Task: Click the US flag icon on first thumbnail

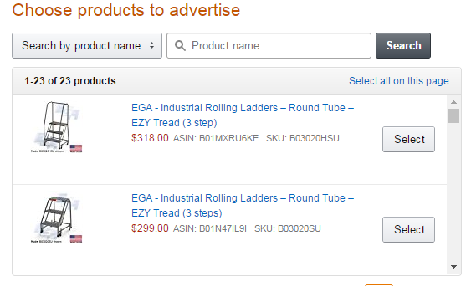Action: pos(76,149)
